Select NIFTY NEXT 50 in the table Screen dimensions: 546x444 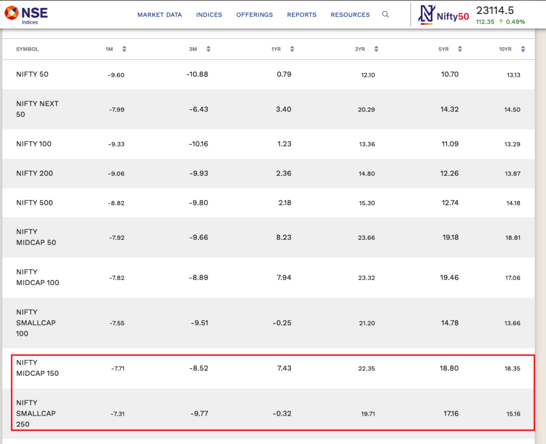[x=37, y=109]
